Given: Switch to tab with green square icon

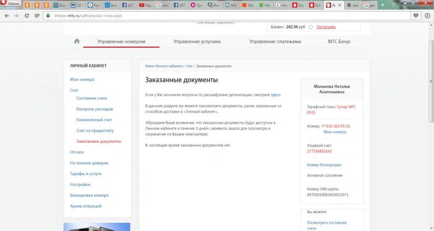Looking at the screenshot, I should tap(265, 5).
